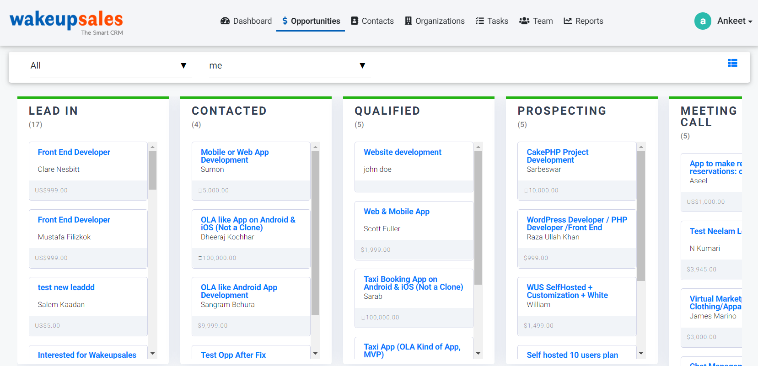Open the Team page

pos(536,21)
